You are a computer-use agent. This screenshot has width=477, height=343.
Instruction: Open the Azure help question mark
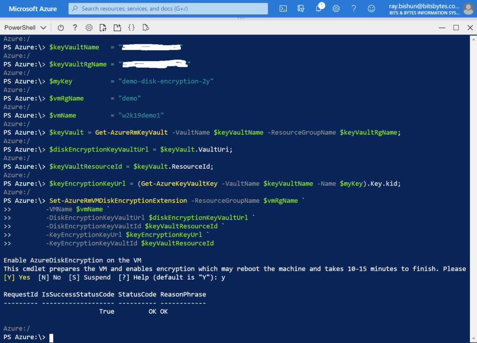tap(354, 8)
